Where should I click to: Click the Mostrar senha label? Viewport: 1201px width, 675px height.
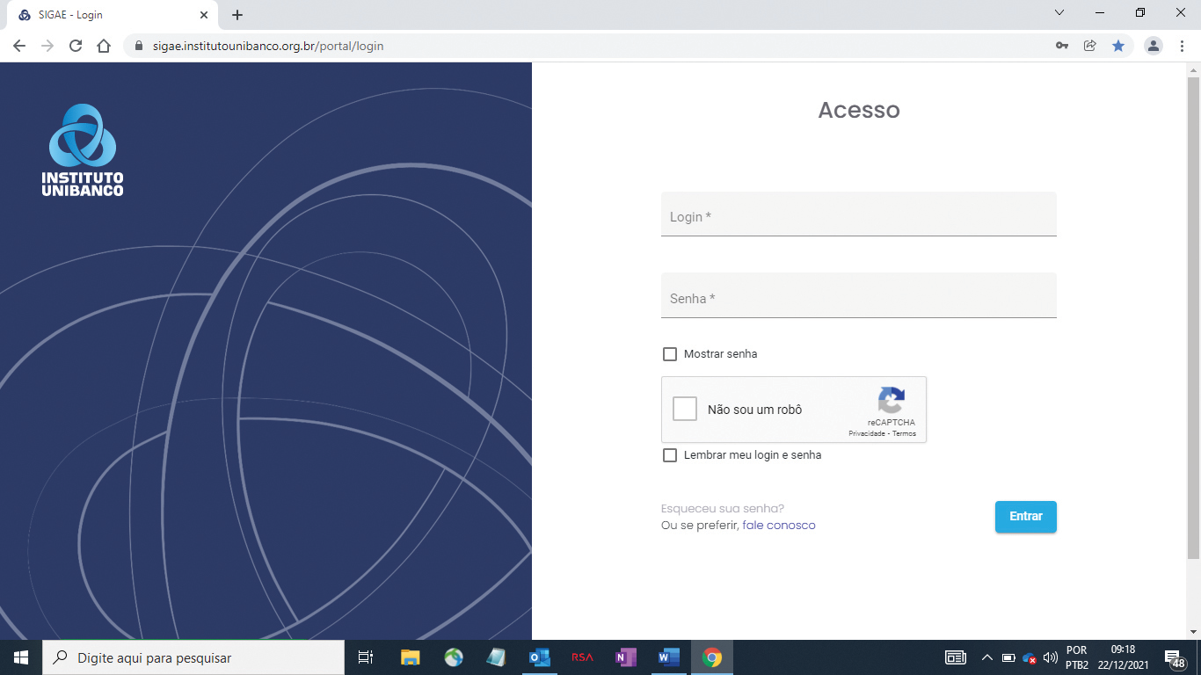point(720,354)
